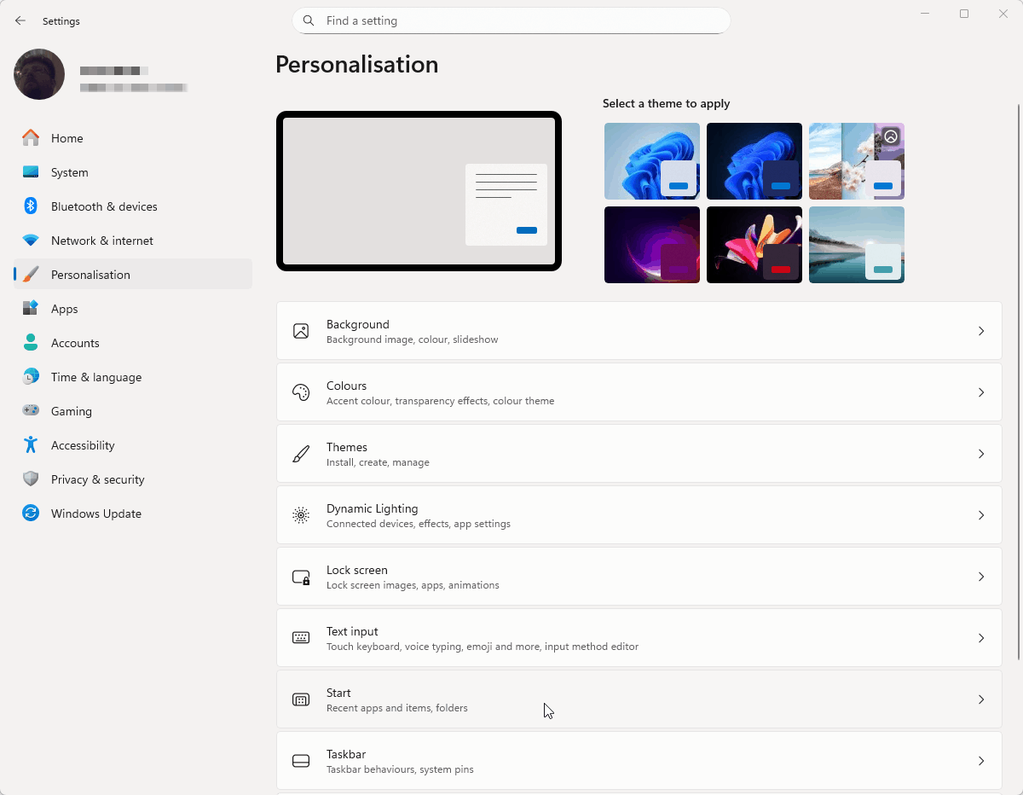
Task: Switch to the Apps section
Action: pyautogui.click(x=65, y=309)
